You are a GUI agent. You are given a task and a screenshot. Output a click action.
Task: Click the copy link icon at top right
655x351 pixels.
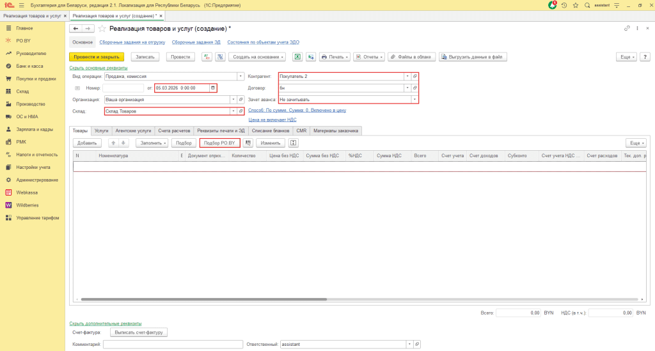pyautogui.click(x=626, y=29)
